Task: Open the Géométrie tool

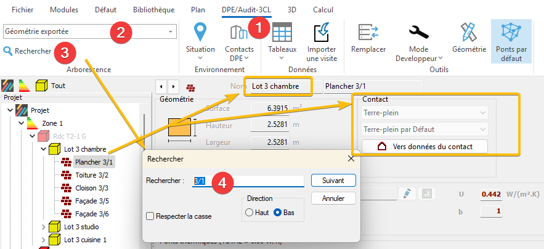Action: point(469,39)
